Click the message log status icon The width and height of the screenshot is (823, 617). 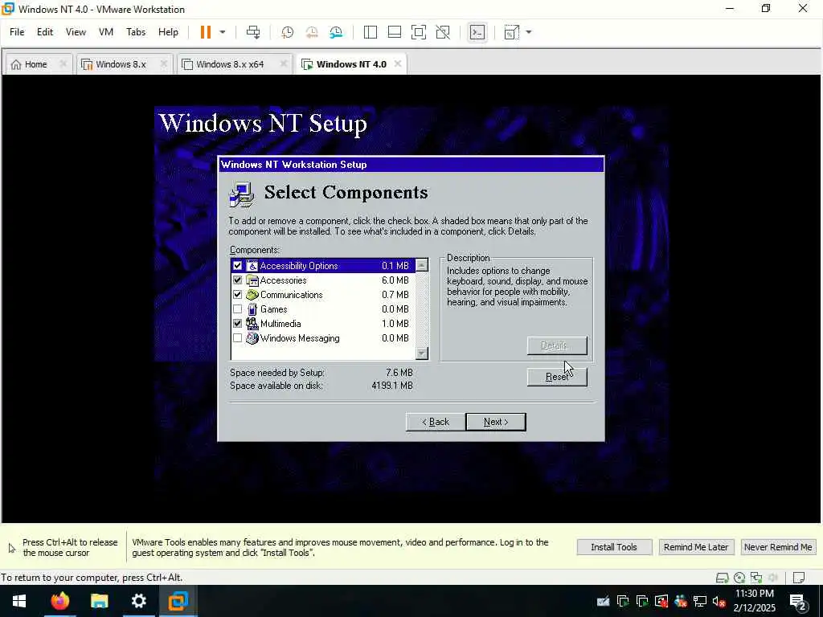[x=798, y=578]
